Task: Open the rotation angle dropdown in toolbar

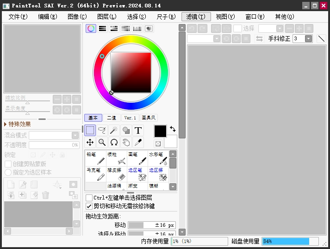Action: click(x=217, y=39)
